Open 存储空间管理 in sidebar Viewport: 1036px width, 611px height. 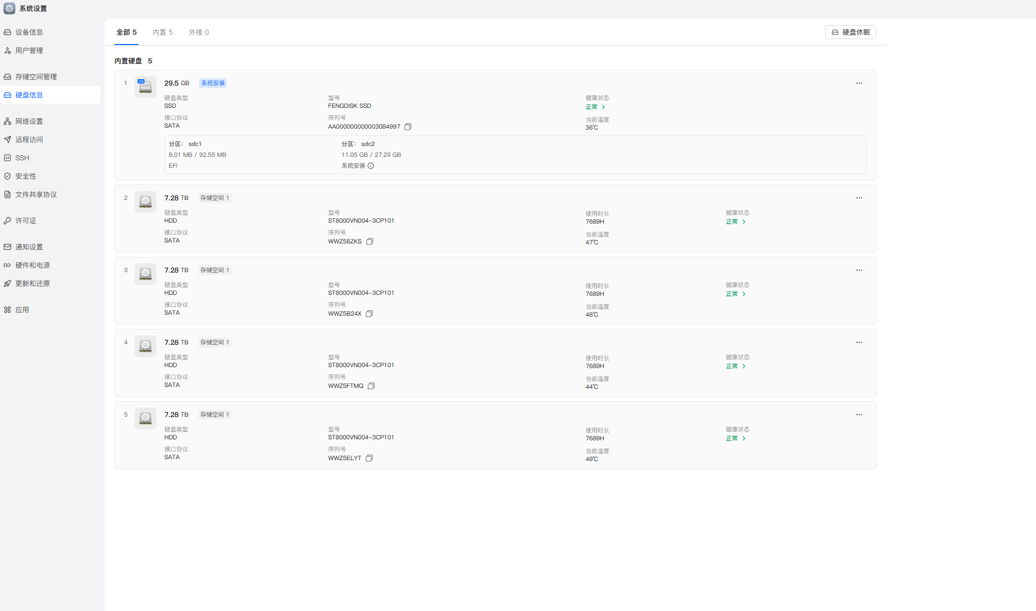[x=36, y=77]
